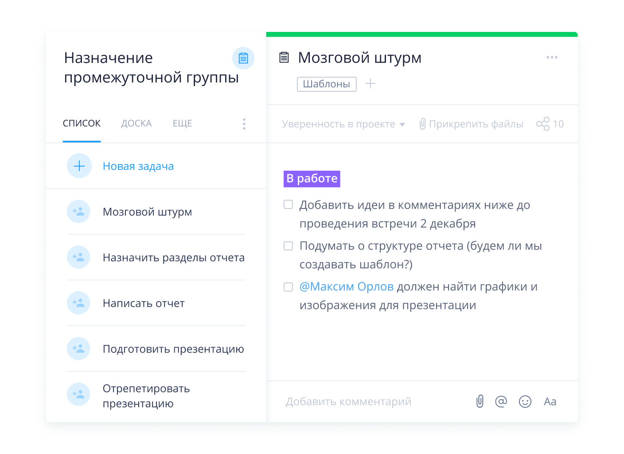The width and height of the screenshot is (624, 454).
Task: Click the text проведения встречи 2 декабря
Action: pos(387,224)
